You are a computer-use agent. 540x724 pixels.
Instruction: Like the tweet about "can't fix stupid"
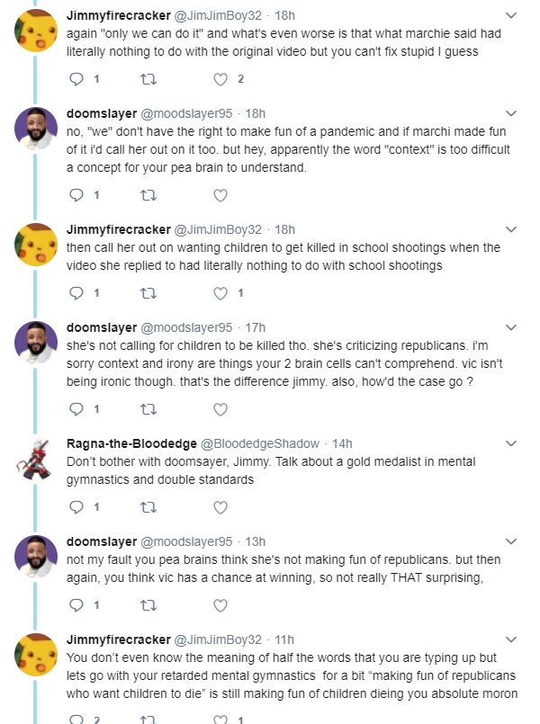click(220, 79)
